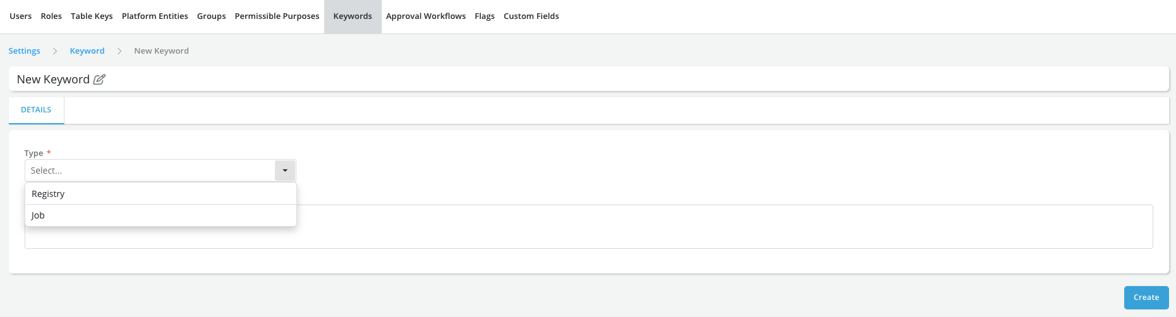The height and width of the screenshot is (317, 1176).
Task: Open Approval Workflows tab
Action: coord(426,16)
